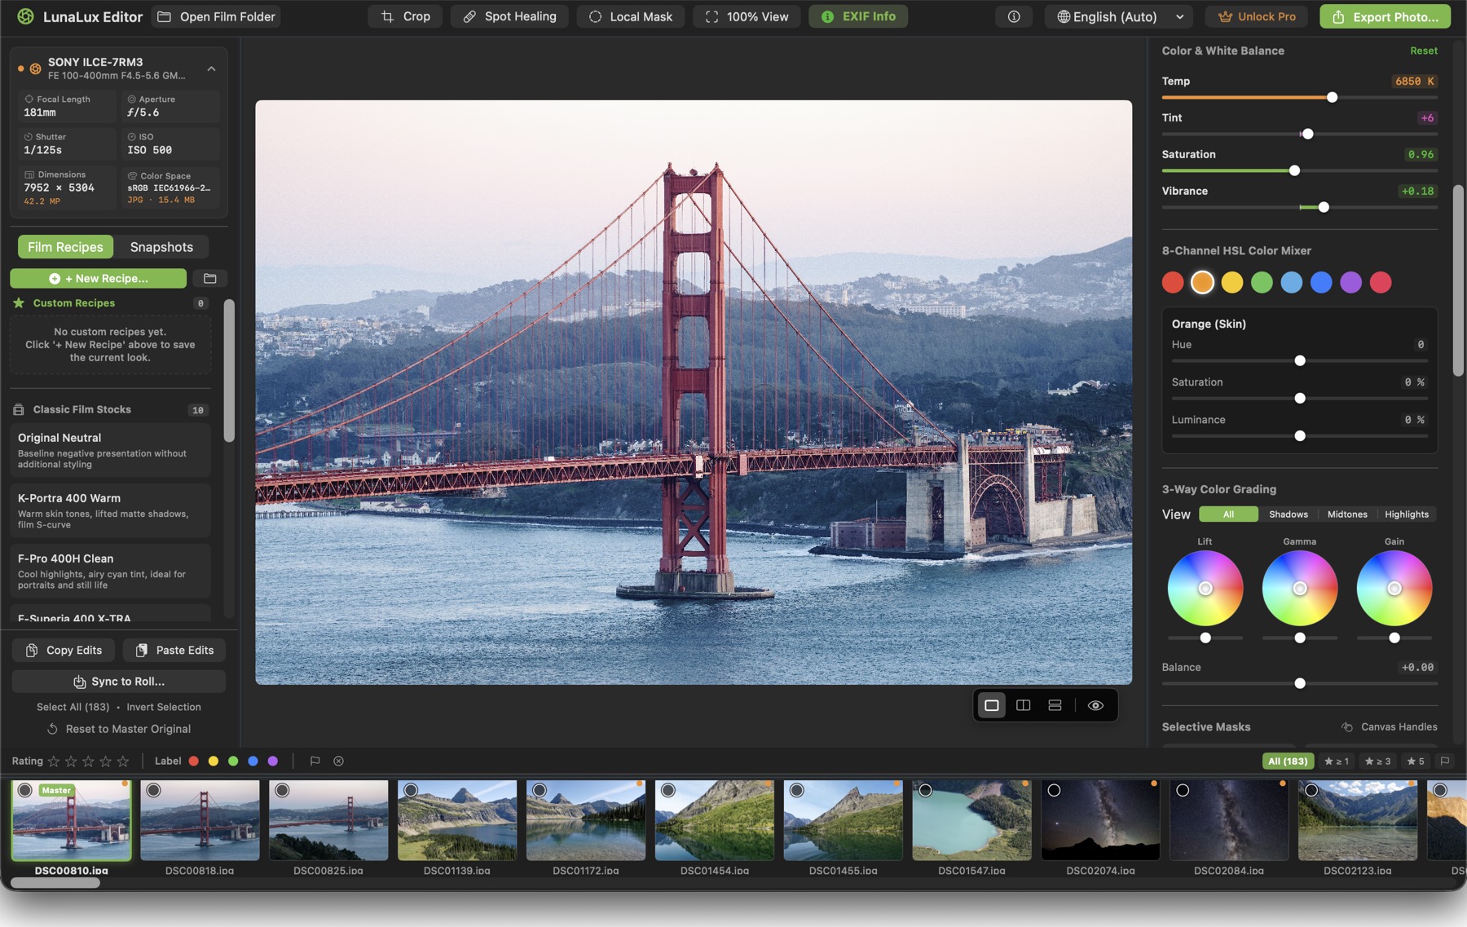Filter filmstrip by 5 stars
The image size is (1467, 927).
(x=1416, y=761)
